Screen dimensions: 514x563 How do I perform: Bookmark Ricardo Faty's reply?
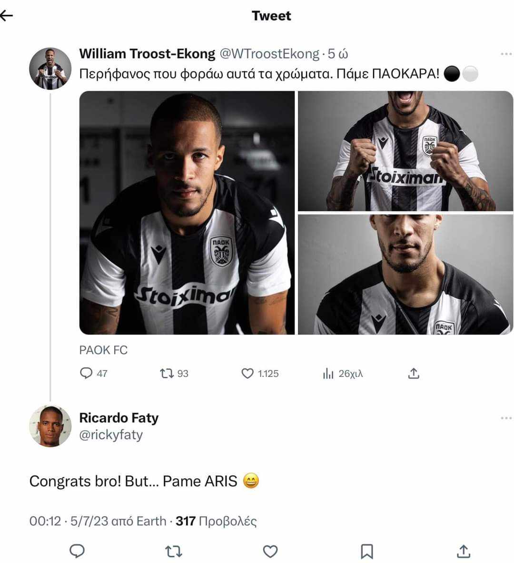tap(367, 551)
